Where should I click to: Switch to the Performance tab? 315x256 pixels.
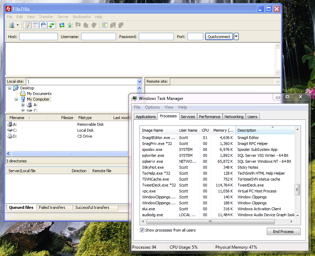tap(209, 117)
